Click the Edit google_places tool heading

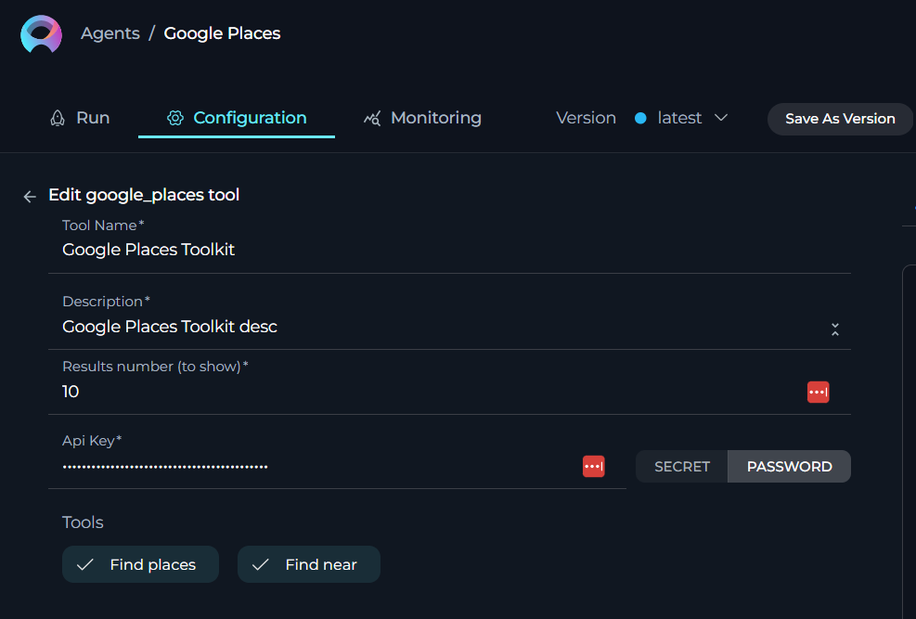point(144,195)
